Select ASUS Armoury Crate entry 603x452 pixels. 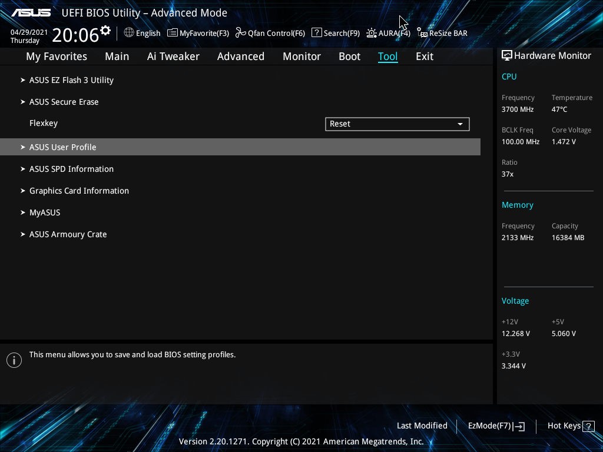68,234
